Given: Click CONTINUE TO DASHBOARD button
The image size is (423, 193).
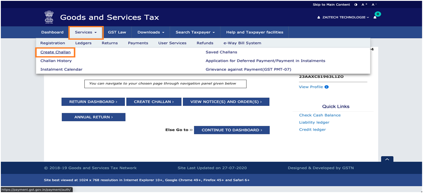Looking at the screenshot, I should click(x=232, y=130).
